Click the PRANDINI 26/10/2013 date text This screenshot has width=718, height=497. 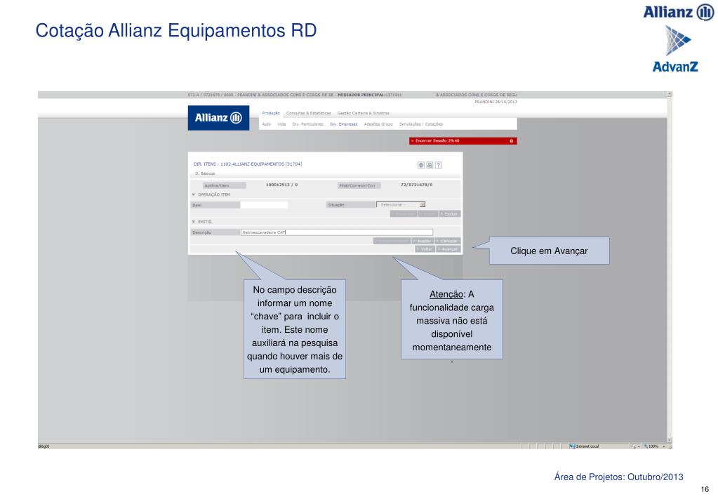(x=496, y=102)
